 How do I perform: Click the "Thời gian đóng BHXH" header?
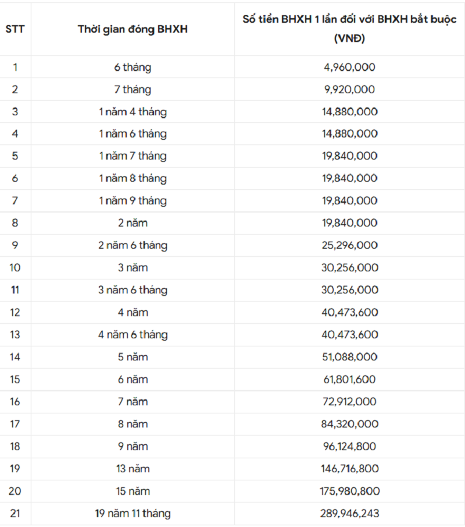click(133, 30)
